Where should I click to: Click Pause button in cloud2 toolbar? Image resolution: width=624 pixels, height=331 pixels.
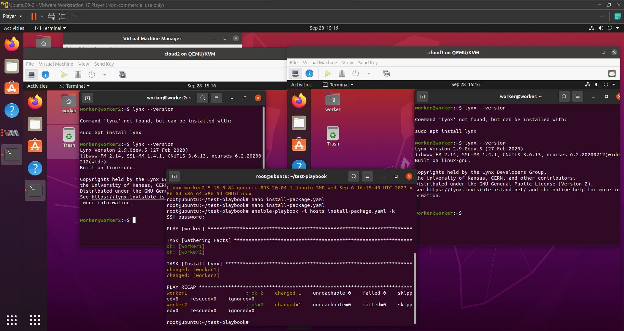point(78,75)
